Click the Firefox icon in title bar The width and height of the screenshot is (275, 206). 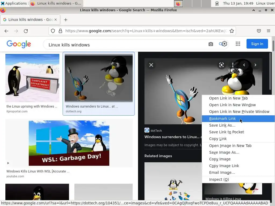tap(3, 10)
